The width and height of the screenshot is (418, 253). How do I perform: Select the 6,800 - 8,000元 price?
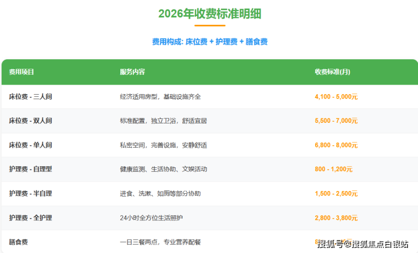(x=336, y=145)
